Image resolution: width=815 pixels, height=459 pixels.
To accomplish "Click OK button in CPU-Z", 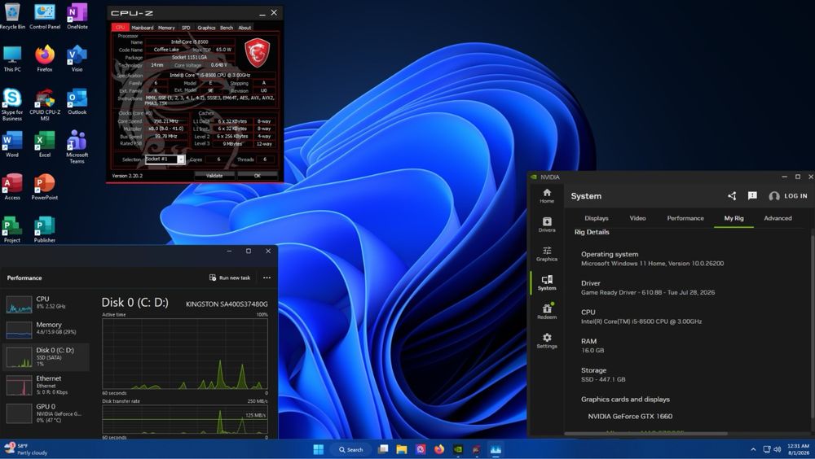I will [x=258, y=176].
